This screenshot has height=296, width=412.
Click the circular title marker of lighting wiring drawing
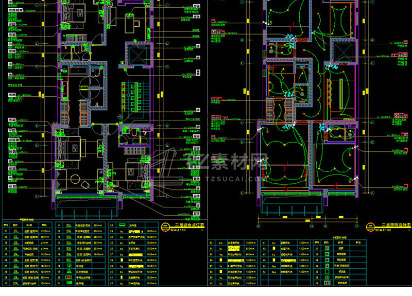(370, 227)
